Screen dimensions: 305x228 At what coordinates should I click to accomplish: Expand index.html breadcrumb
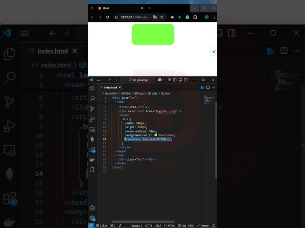tap(110, 94)
